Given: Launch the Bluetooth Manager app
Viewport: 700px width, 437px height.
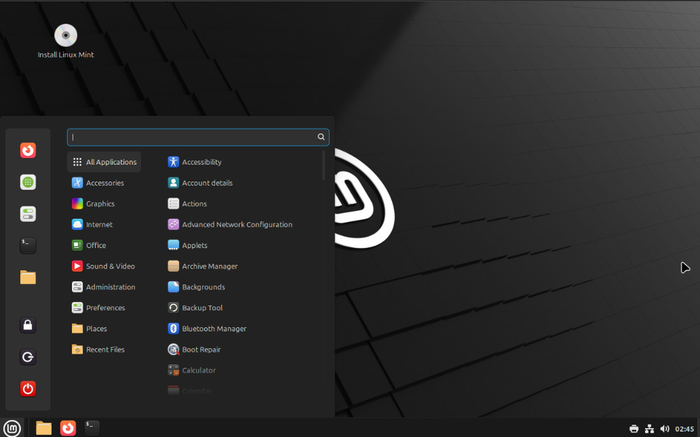Looking at the screenshot, I should click(212, 329).
